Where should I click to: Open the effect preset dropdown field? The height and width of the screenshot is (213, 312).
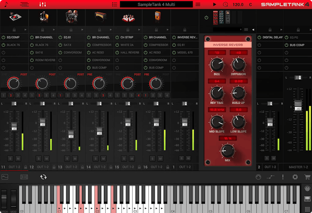click(x=227, y=29)
